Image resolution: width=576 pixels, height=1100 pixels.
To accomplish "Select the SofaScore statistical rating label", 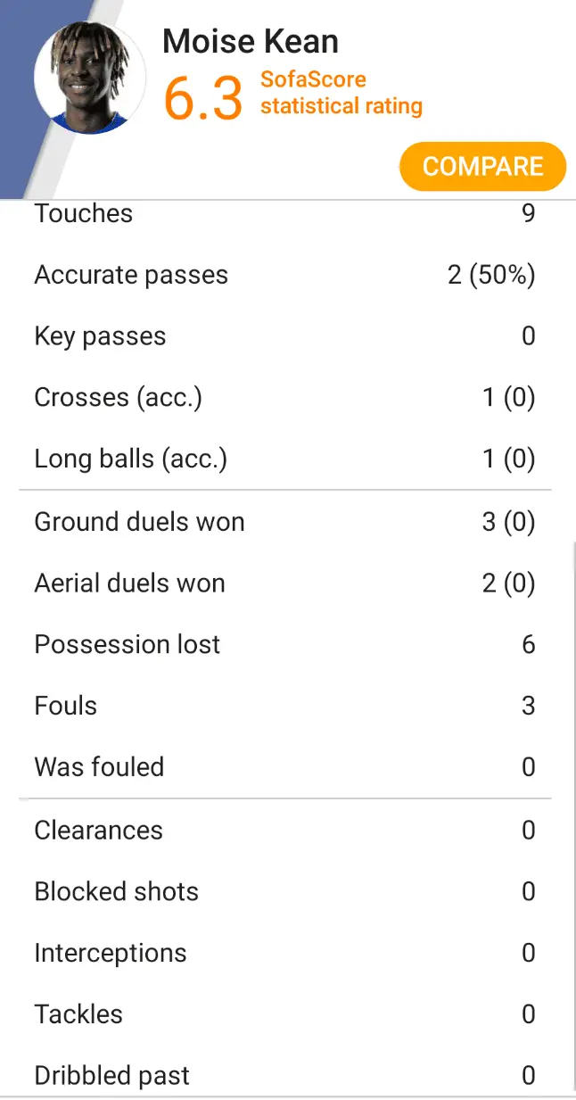I will pyautogui.click(x=341, y=93).
